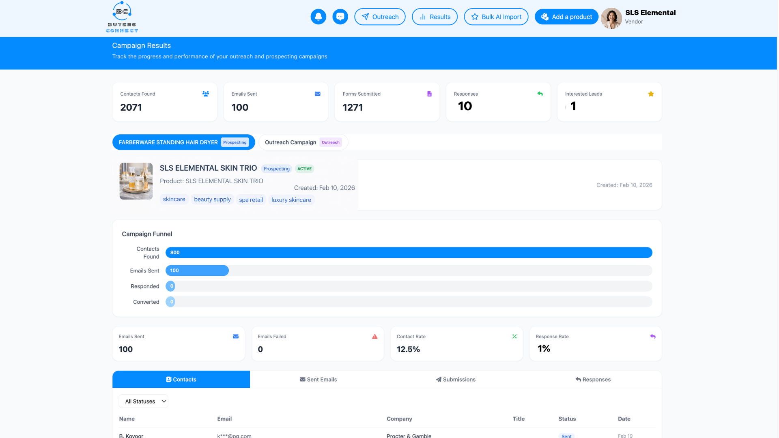Click the Response Rate reply arrow icon
The height and width of the screenshot is (438, 779).
[652, 336]
